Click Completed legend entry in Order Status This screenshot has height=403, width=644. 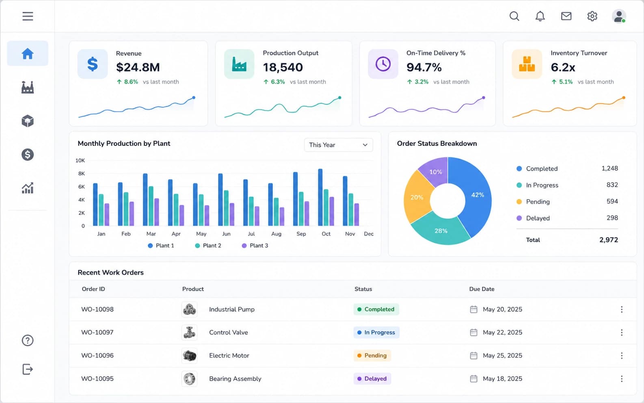(x=567, y=169)
